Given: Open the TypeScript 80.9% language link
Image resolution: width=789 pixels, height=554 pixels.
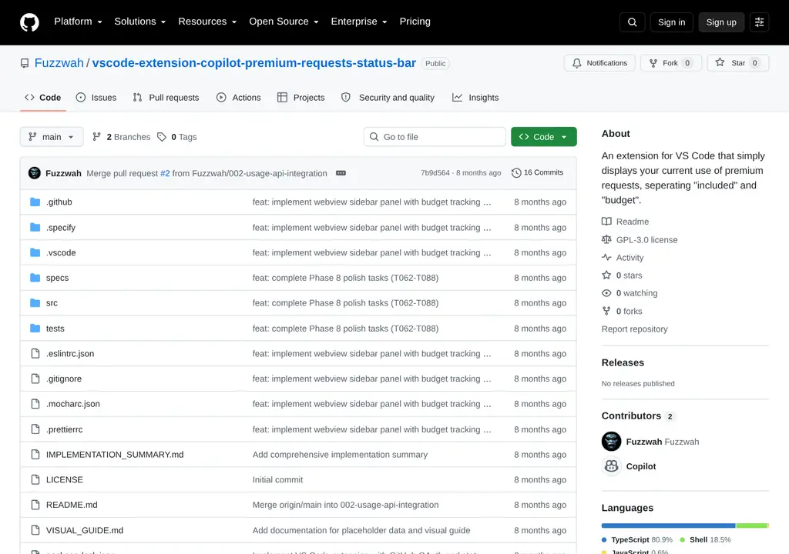Looking at the screenshot, I should [637, 539].
